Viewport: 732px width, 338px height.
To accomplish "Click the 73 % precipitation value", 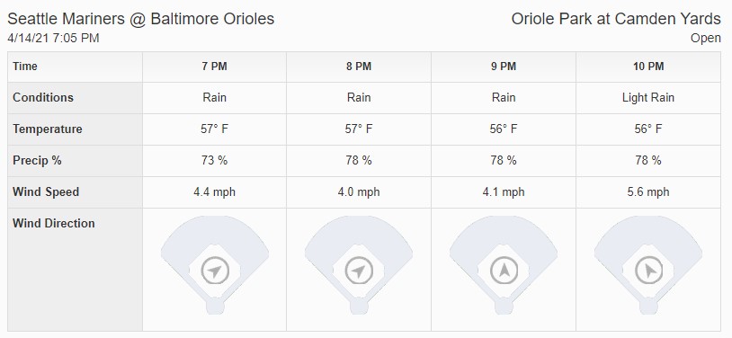I will 214,161.
